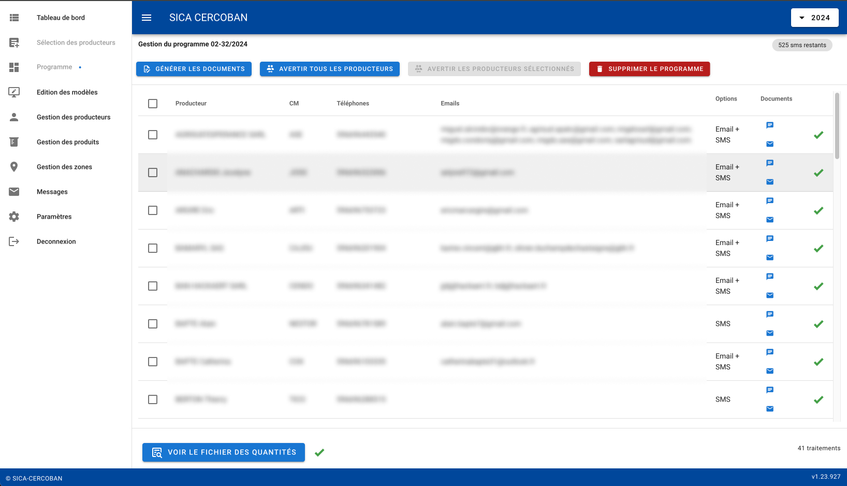This screenshot has height=486, width=847.
Task: Check the last visible row checkbox
Action: tap(153, 399)
